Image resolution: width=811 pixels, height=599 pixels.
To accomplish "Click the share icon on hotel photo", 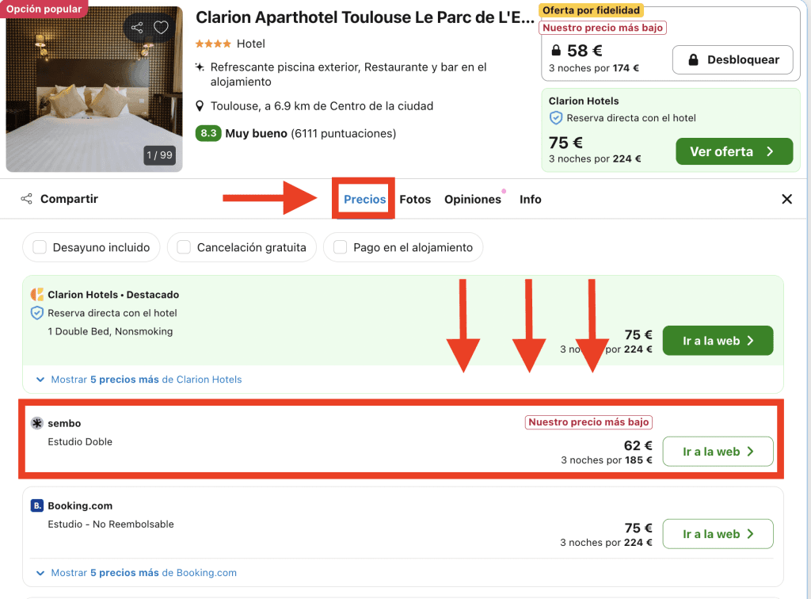I will click(138, 28).
